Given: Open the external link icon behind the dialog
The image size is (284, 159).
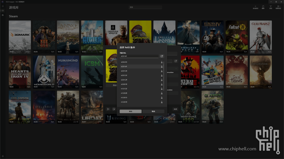Looking at the screenshot, I should (x=176, y=61).
